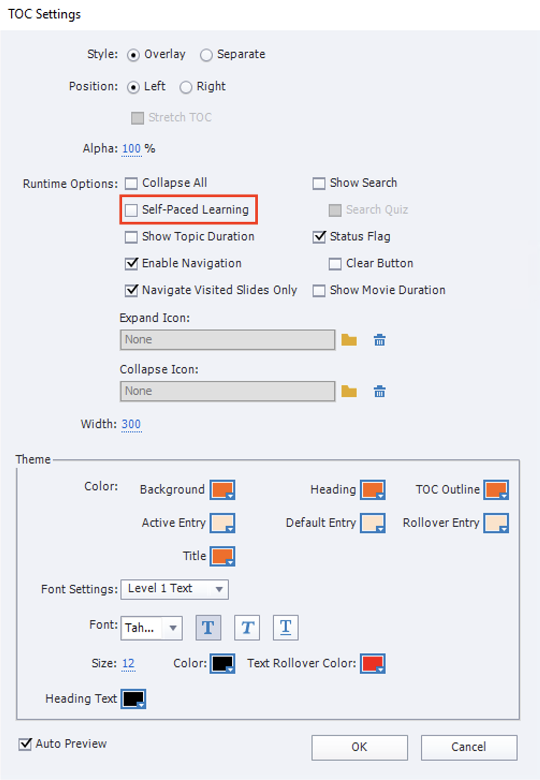The height and width of the screenshot is (780, 540).
Task: Disable the Status Flag checkbox
Action: (x=318, y=237)
